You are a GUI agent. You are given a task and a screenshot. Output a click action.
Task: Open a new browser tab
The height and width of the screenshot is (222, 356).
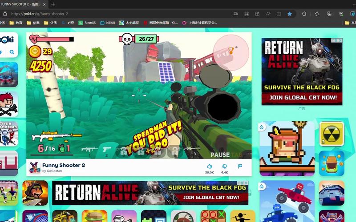click(x=53, y=4)
